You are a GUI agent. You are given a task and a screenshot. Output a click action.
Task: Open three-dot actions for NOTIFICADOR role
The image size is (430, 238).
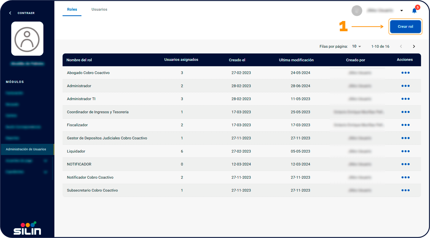[405, 164]
